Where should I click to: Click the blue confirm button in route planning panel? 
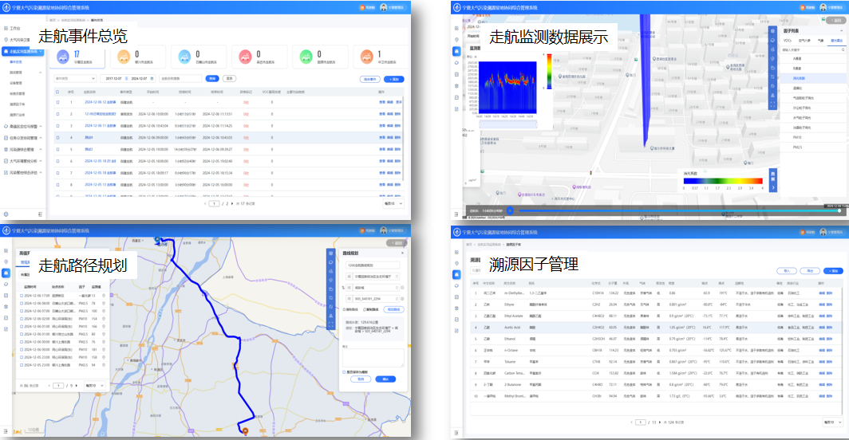[385, 379]
